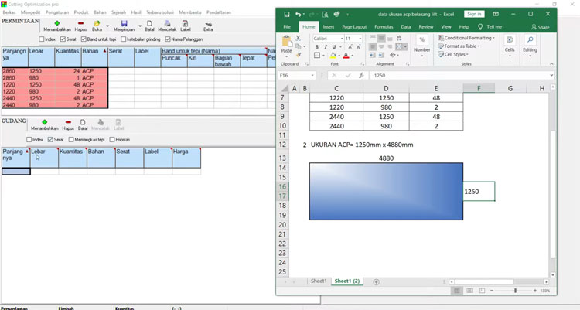This screenshot has width=580, height=310.
Task: Click Hapus in the PERMINTAAN toolbar
Action: click(80, 26)
